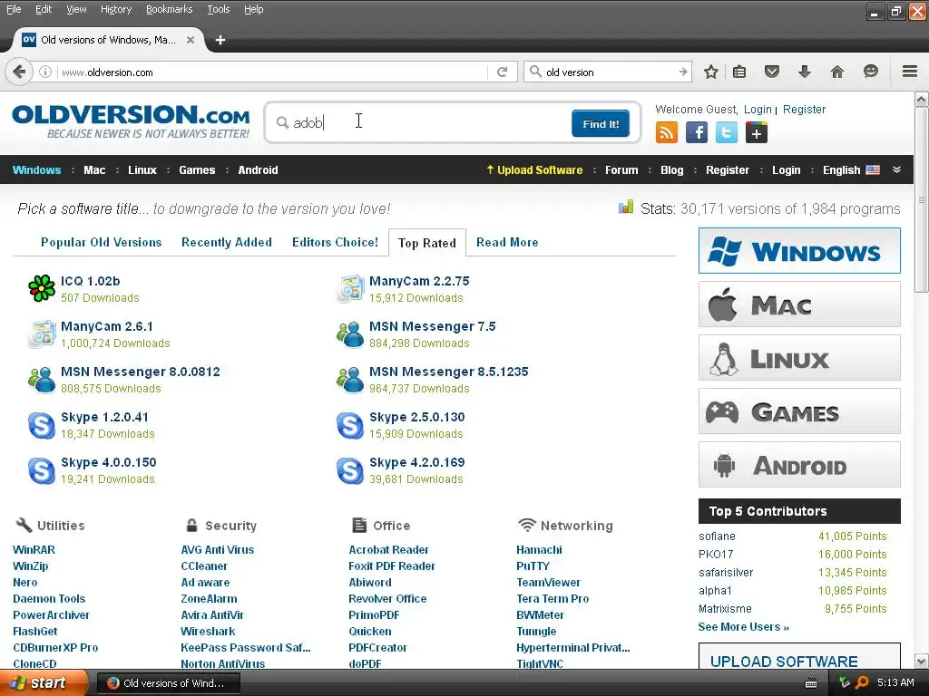Click the Mac platform banner button
Image resolution: width=929 pixels, height=696 pixels.
[799, 304]
